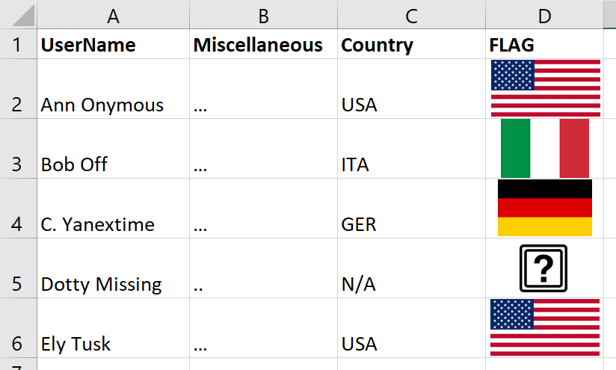Click the UserName header cell

[113, 44]
